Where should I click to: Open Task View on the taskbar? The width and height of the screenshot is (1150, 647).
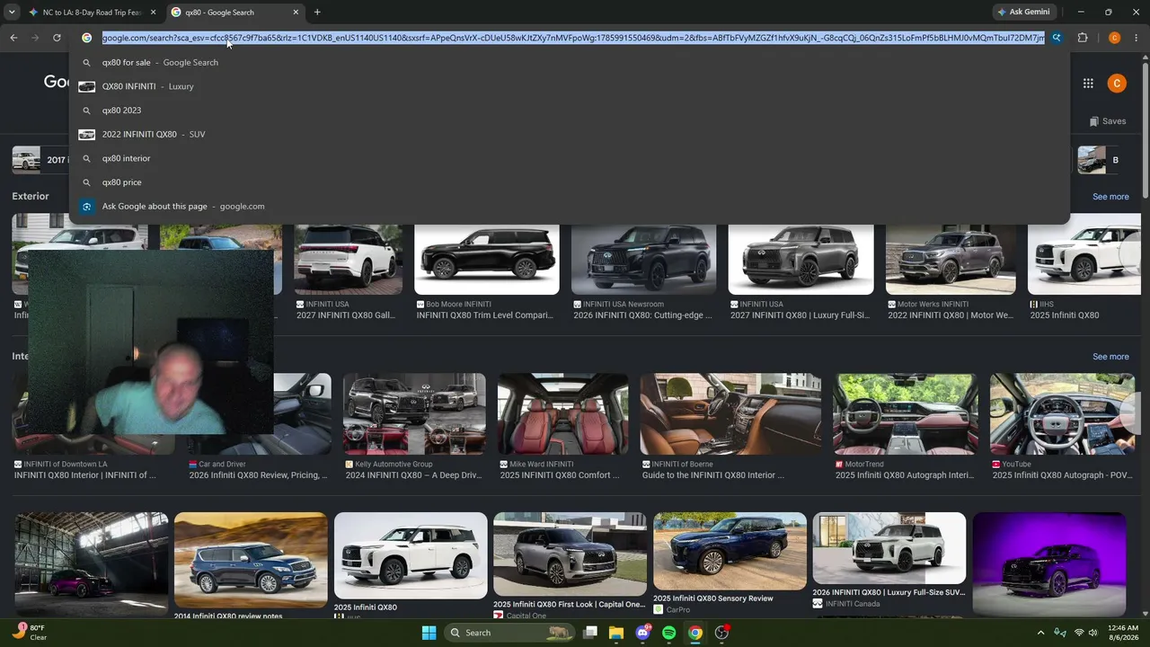[590, 633]
